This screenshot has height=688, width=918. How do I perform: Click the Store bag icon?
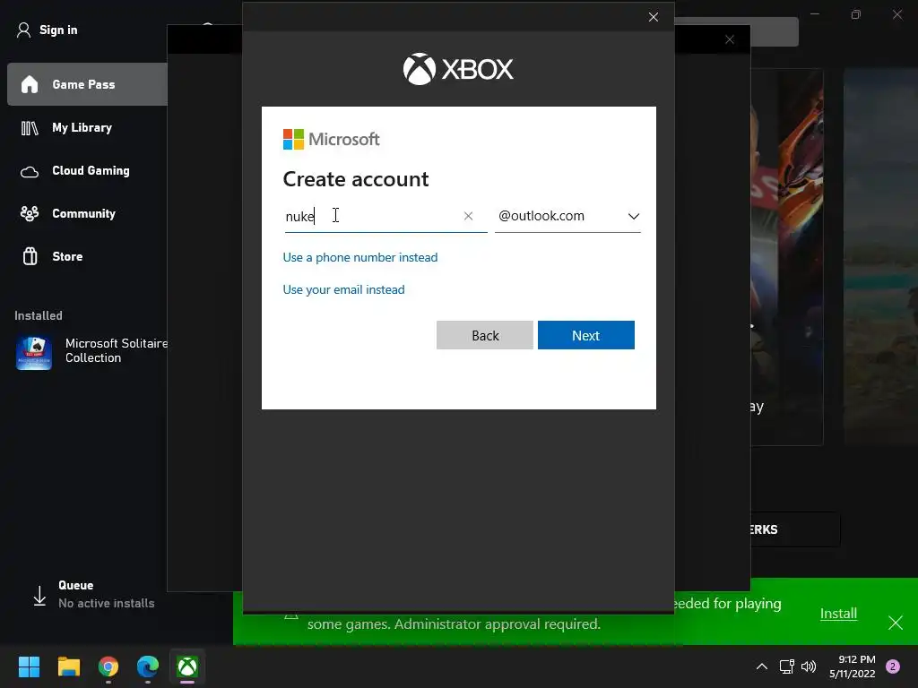(30, 256)
